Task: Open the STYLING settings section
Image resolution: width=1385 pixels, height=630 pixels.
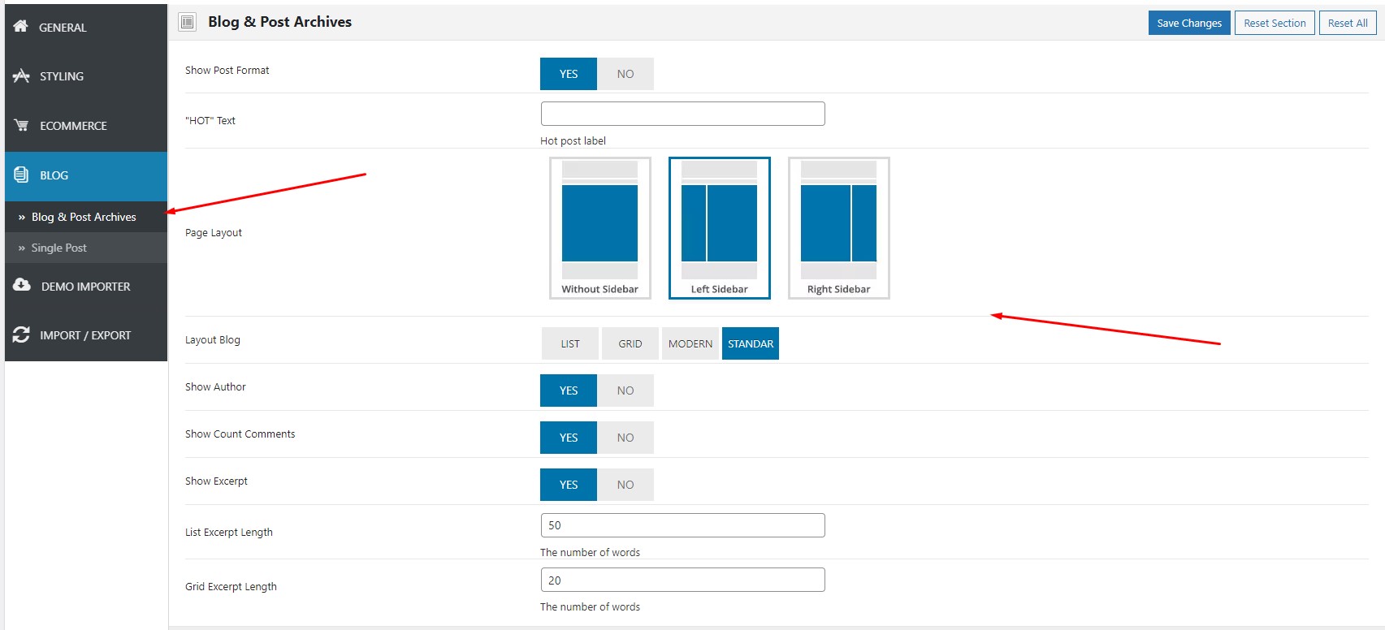Action: click(x=86, y=76)
